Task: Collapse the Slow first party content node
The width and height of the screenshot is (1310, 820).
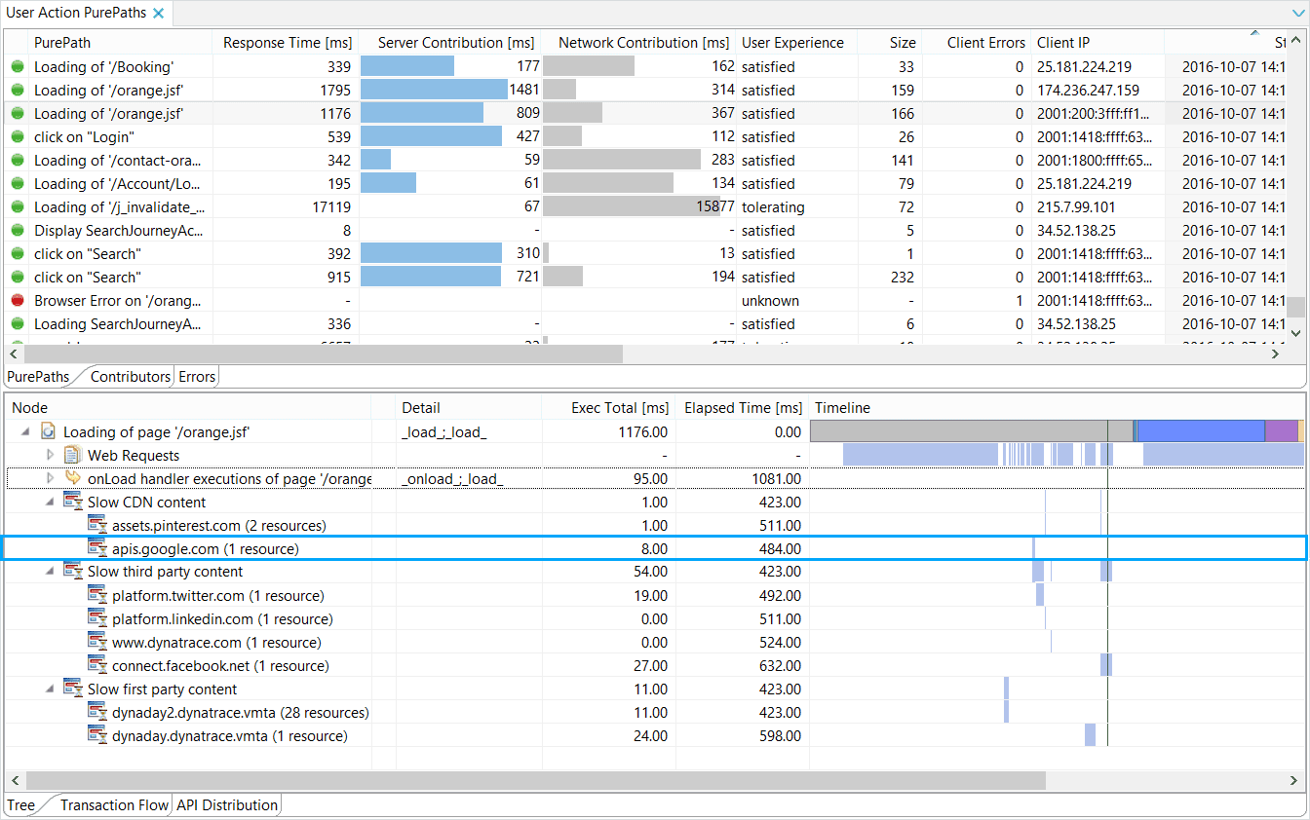Action: pyautogui.click(x=49, y=690)
